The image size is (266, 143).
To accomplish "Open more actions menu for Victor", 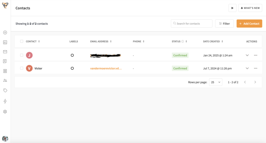I will [x=256, y=69].
